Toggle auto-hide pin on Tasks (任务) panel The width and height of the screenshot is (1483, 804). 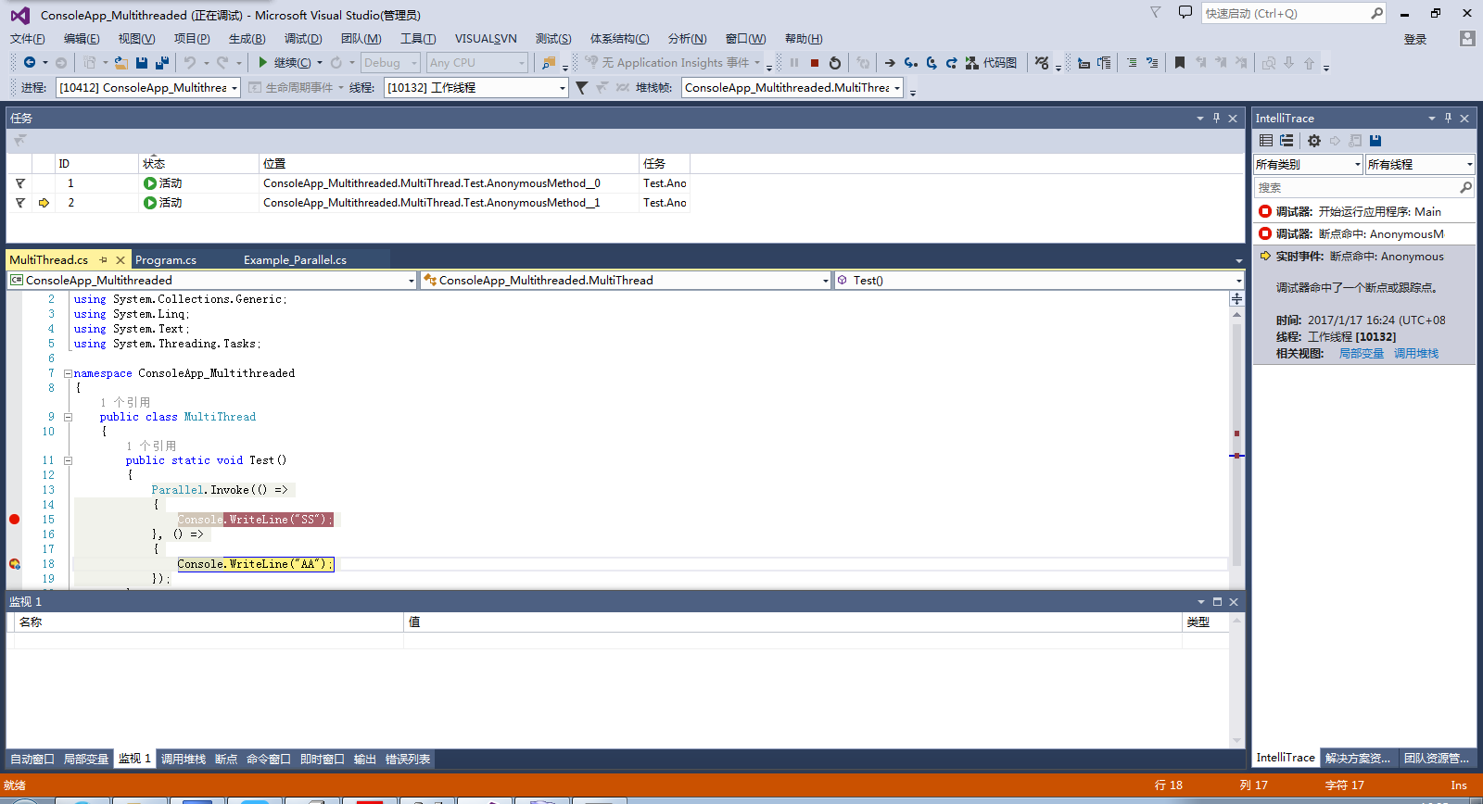click(1216, 118)
